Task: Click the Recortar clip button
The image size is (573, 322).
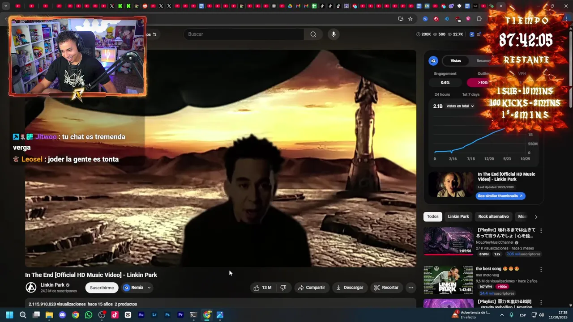Action: pyautogui.click(x=386, y=288)
